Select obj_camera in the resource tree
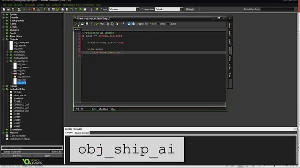 [x=23, y=67]
